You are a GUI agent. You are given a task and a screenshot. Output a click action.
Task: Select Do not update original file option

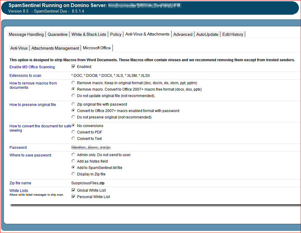click(73, 96)
